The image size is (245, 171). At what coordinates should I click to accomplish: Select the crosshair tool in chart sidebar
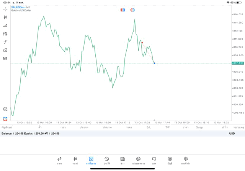pos(5,9)
